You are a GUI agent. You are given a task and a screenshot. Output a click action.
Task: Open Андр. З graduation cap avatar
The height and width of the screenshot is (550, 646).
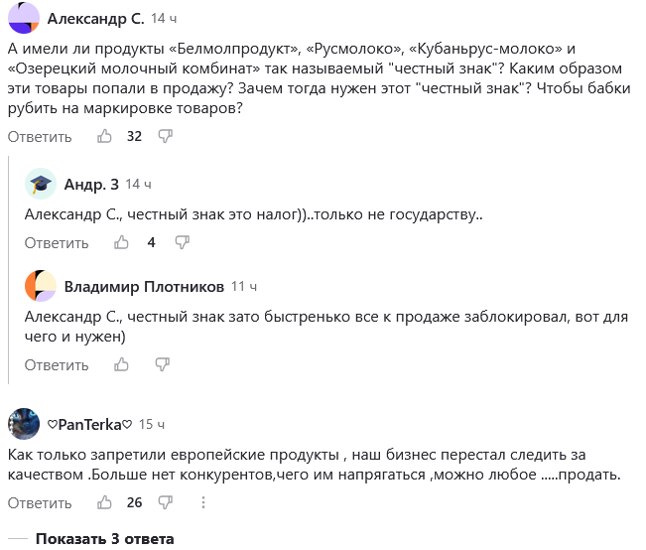click(41, 184)
